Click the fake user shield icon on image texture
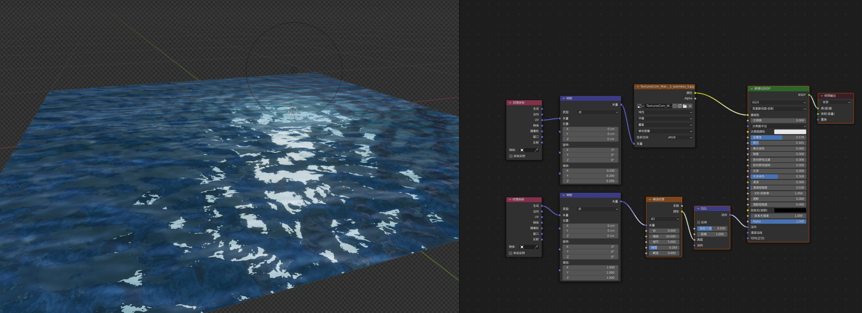 [675, 106]
